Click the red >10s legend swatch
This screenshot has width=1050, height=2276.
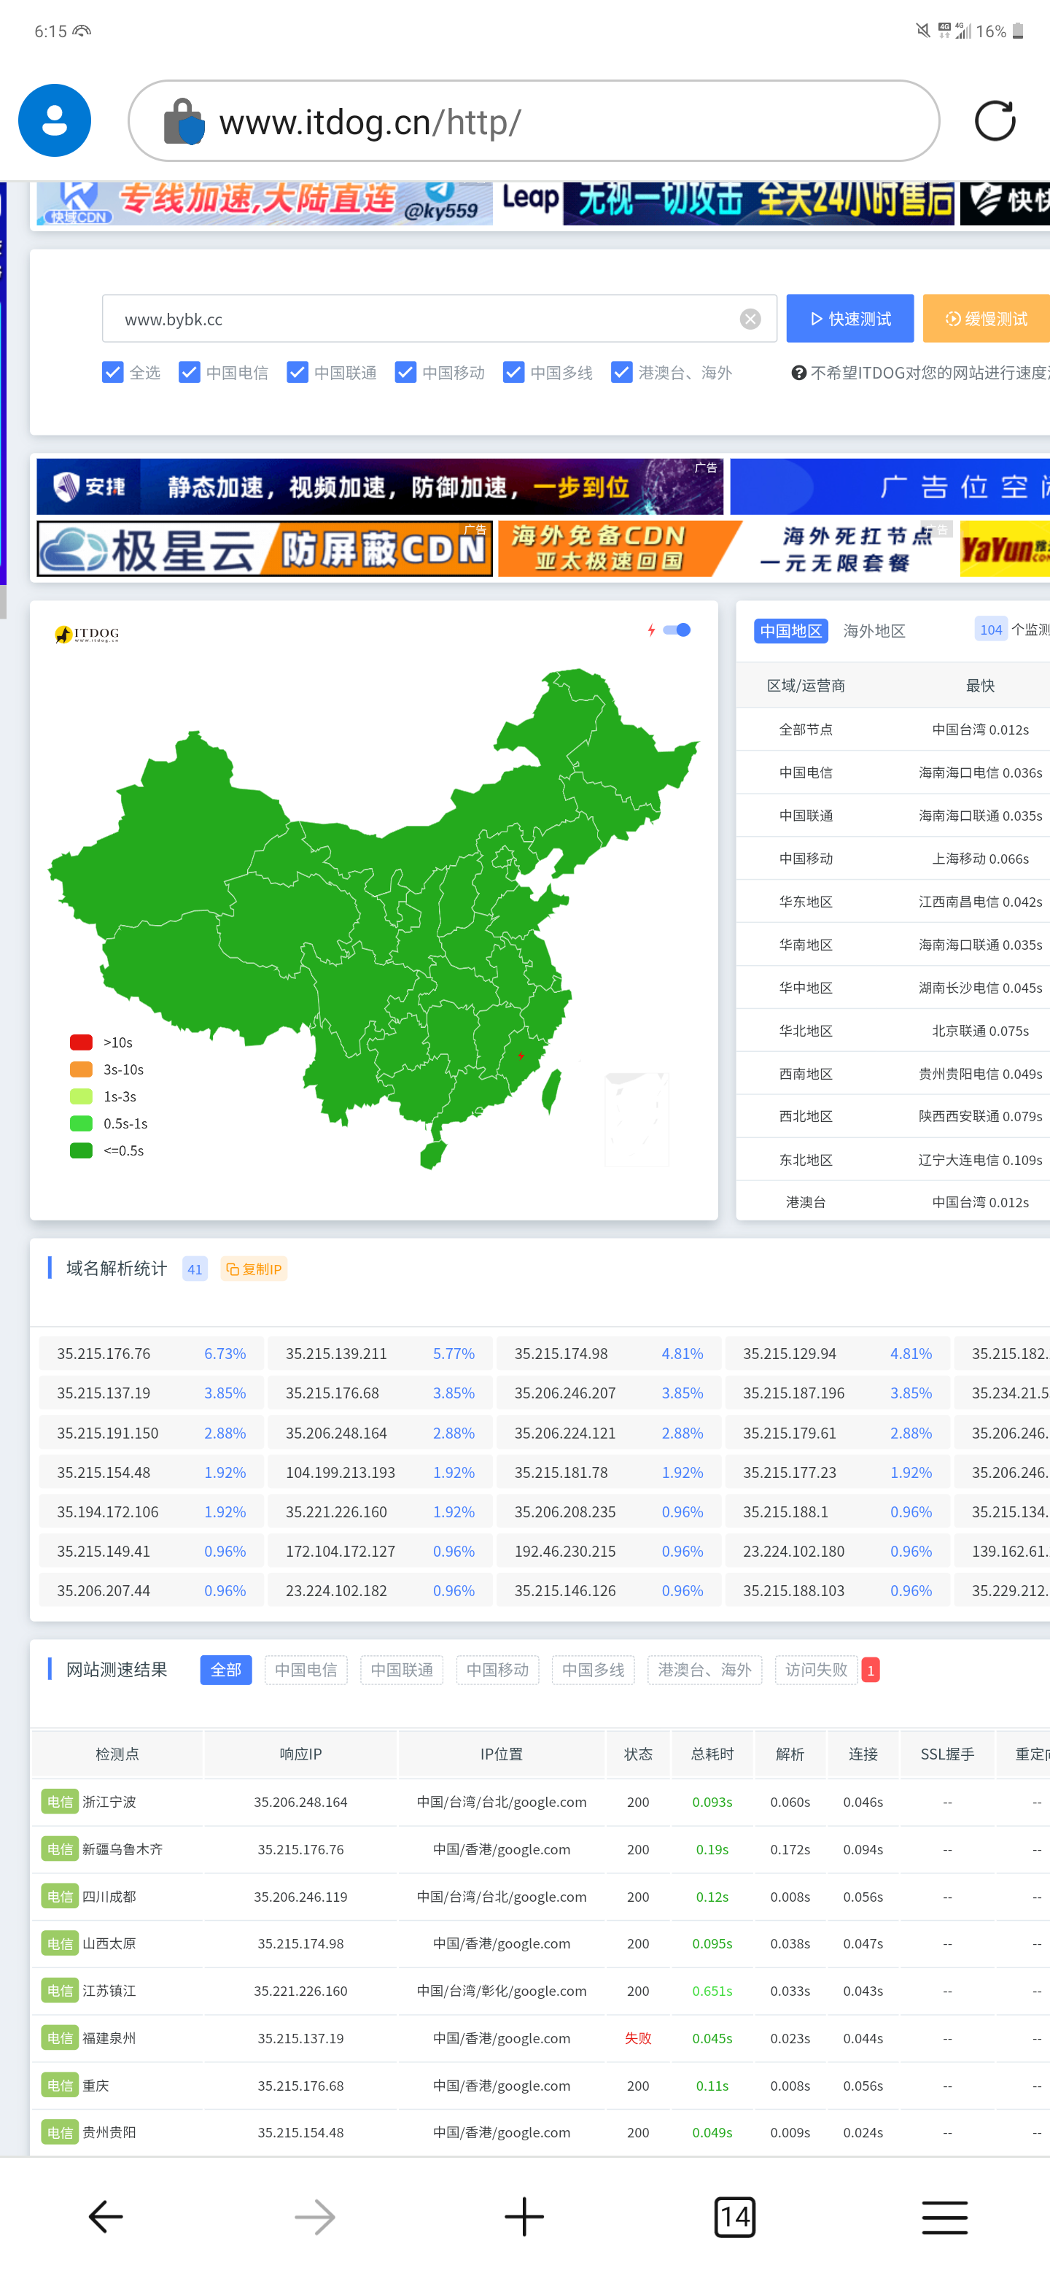(x=81, y=1042)
